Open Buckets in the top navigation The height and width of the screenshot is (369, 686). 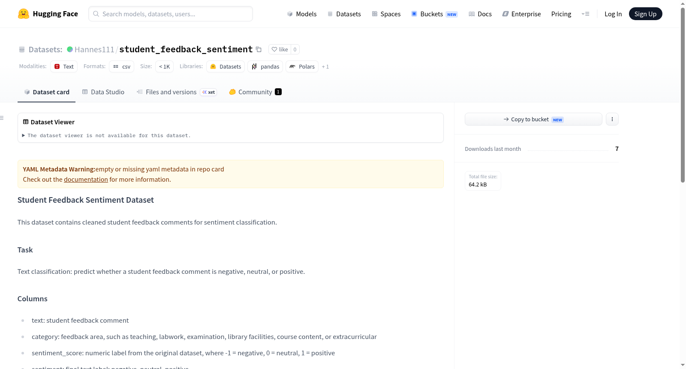coord(434,14)
